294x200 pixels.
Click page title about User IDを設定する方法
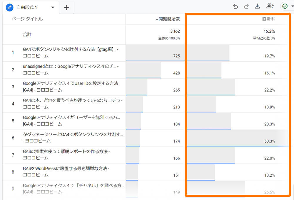(x=71, y=87)
